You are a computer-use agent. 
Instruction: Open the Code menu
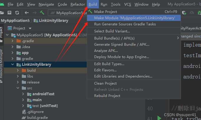pos(62,4)
